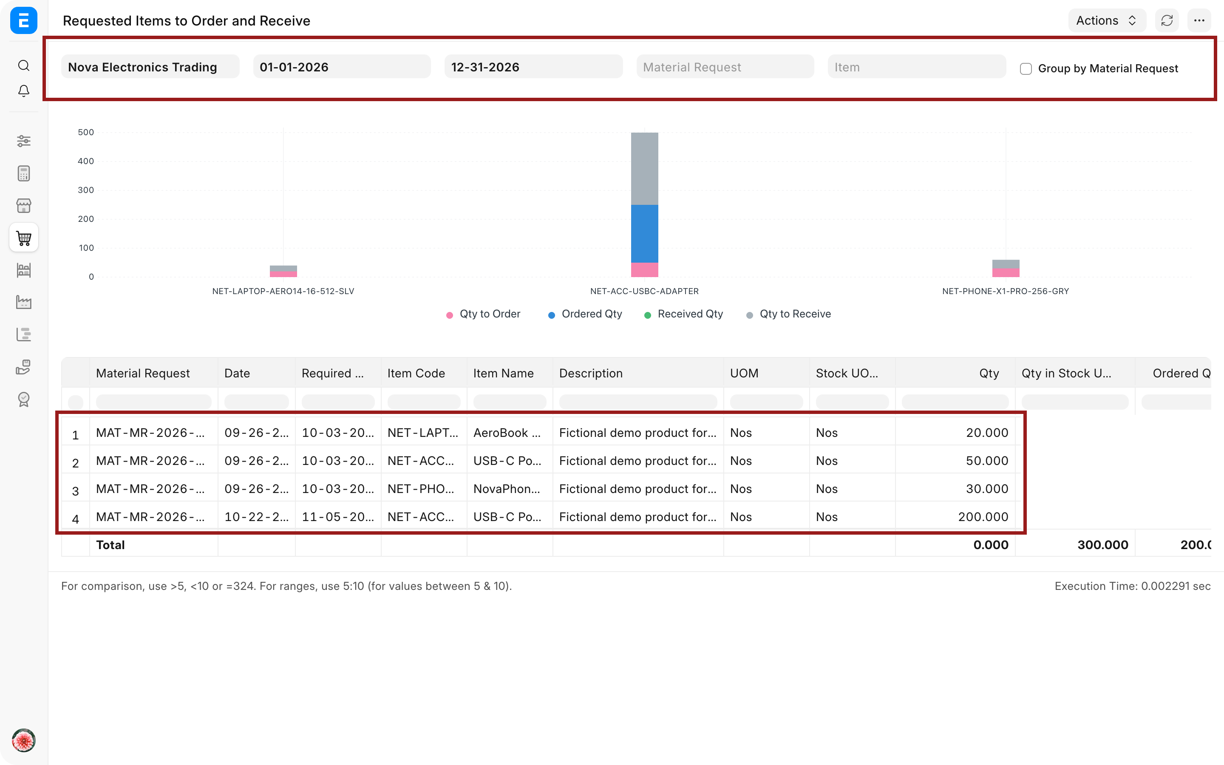Image resolution: width=1224 pixels, height=765 pixels.
Task: Toggle Received Qty legend entry
Action: [x=684, y=314]
